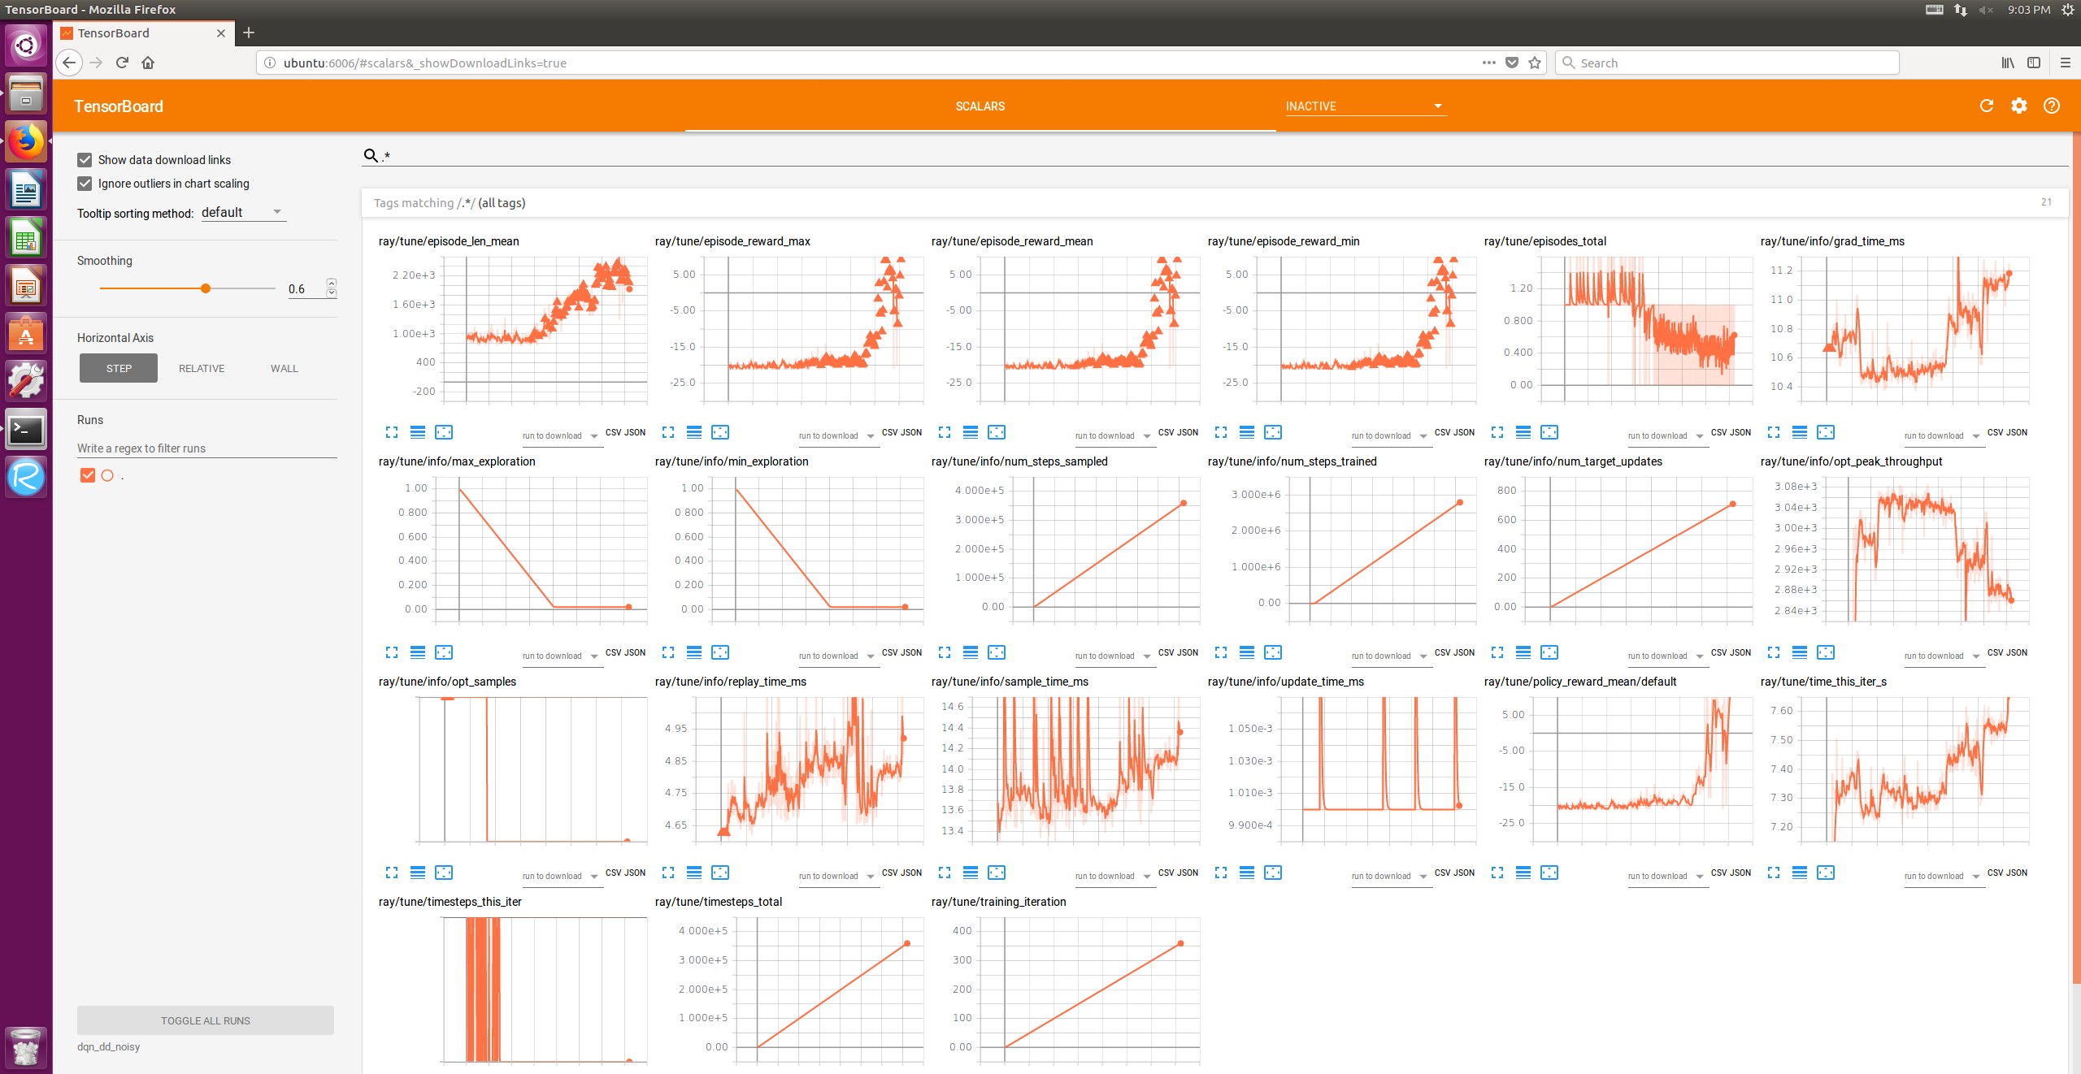The image size is (2081, 1074).
Task: Toggle y-axis log scale on episode_reward_max chart
Action: point(694,432)
